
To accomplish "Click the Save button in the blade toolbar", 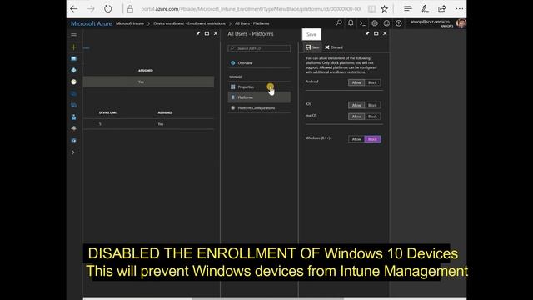I will pyautogui.click(x=312, y=47).
